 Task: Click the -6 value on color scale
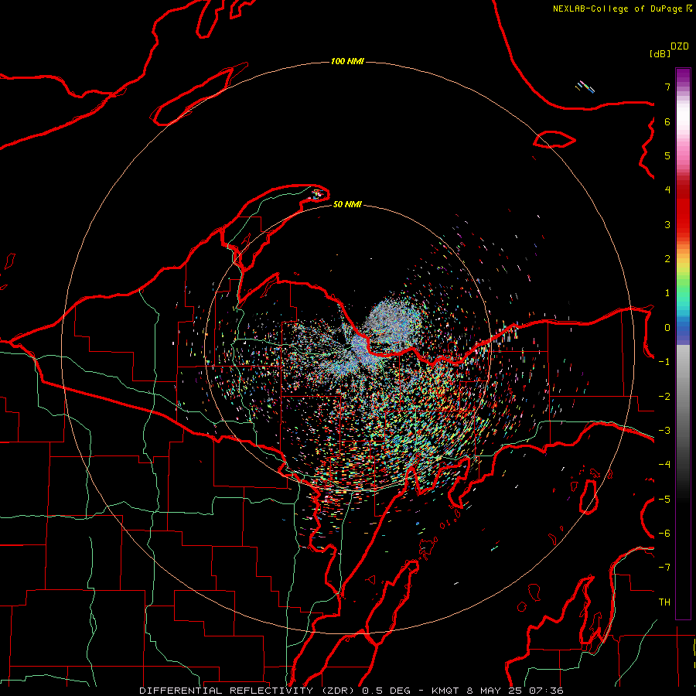pos(664,534)
